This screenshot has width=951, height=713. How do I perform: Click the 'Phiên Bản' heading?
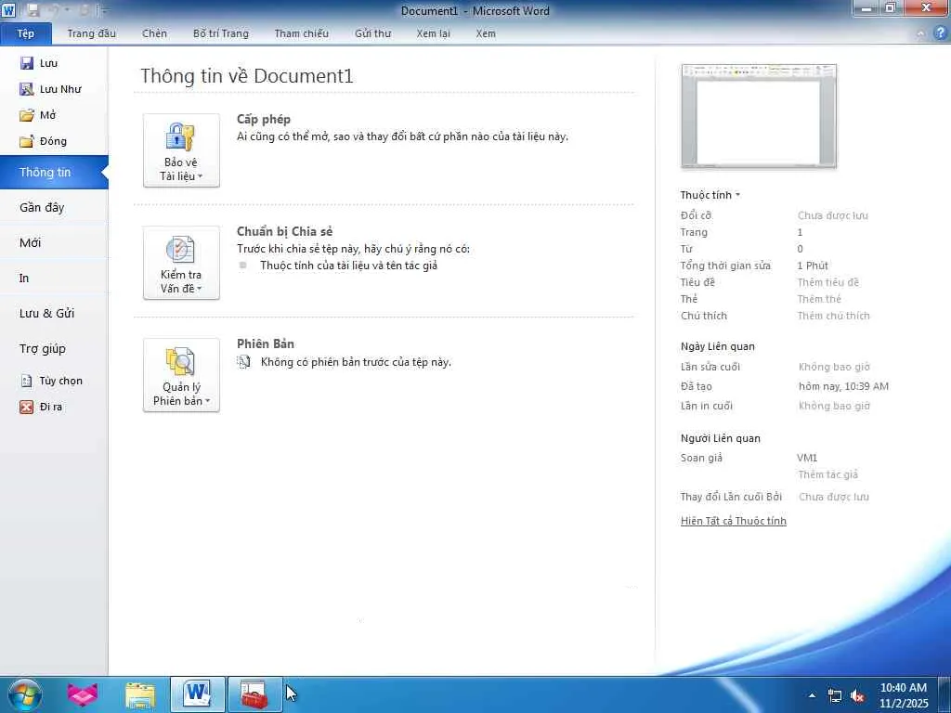(x=265, y=344)
